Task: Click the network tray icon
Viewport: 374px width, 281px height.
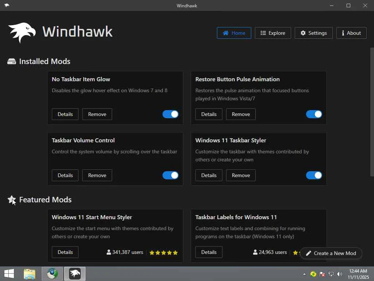Action: [331, 274]
